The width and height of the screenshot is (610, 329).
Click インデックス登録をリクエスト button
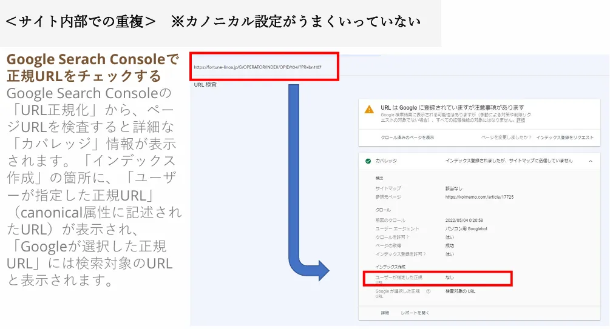point(564,138)
